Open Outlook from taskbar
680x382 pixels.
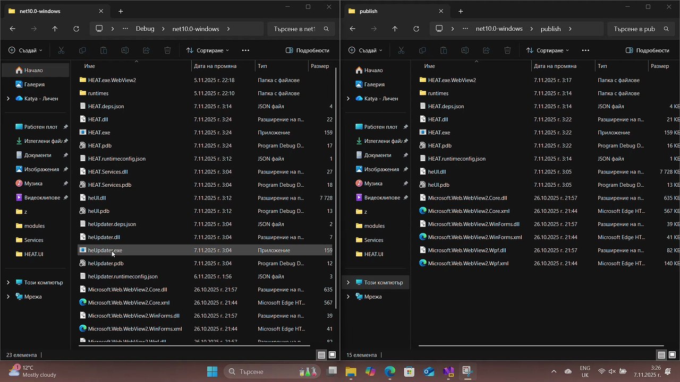(x=429, y=371)
